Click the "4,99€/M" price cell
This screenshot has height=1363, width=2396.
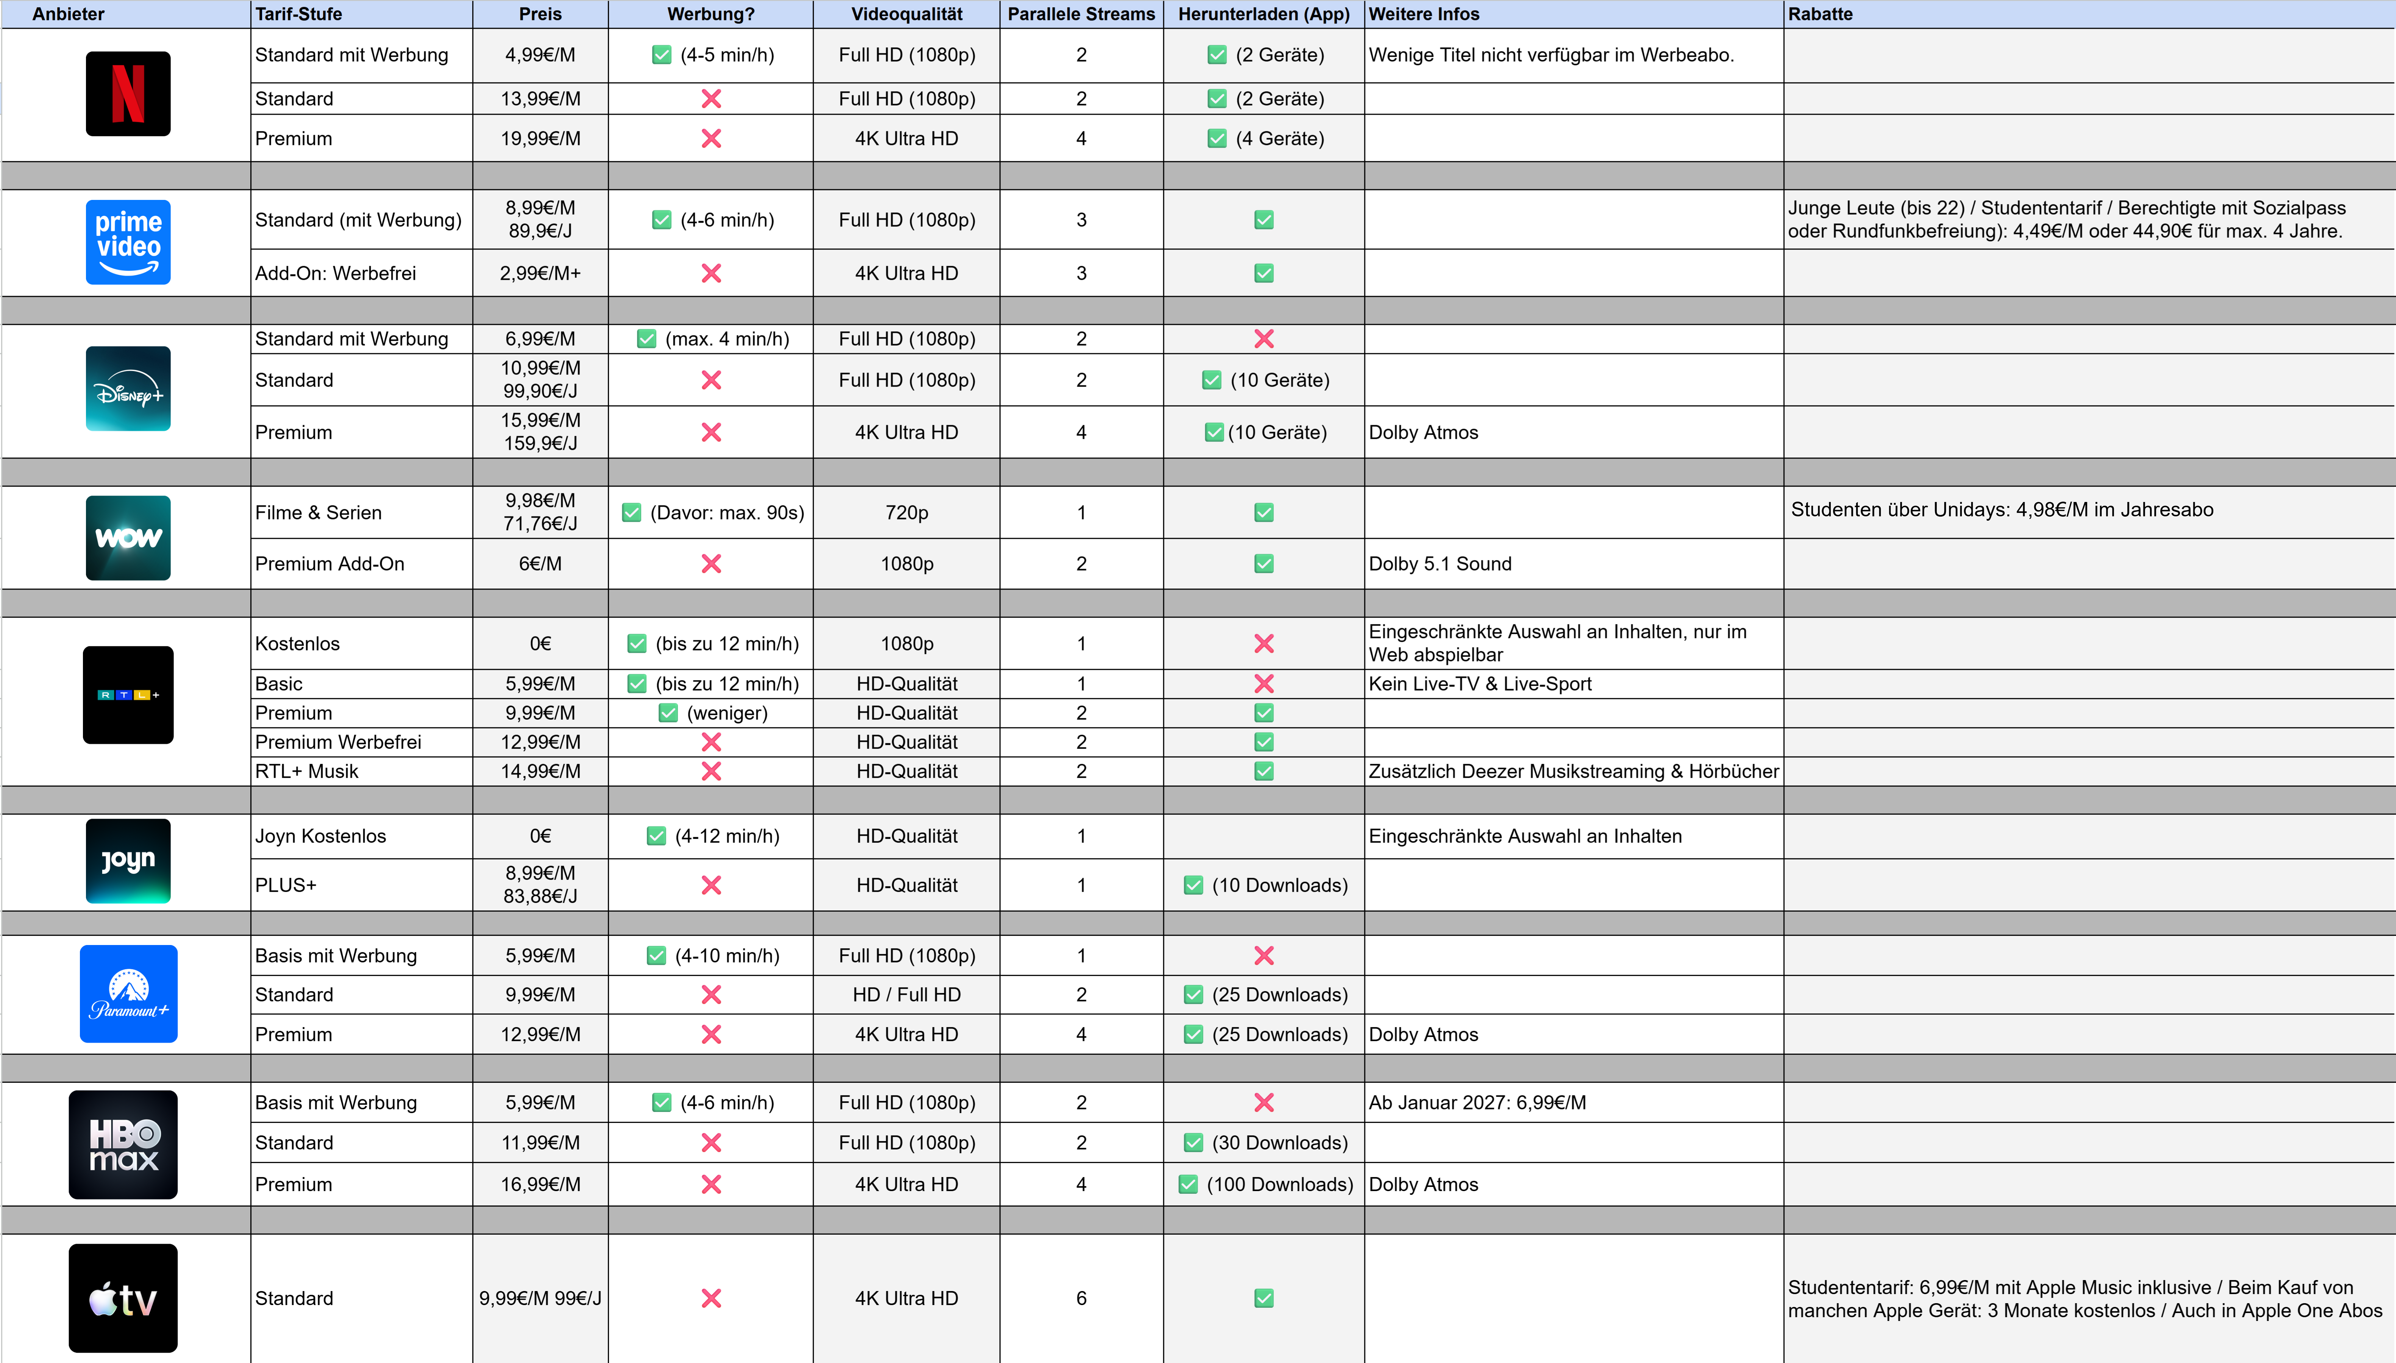point(540,55)
